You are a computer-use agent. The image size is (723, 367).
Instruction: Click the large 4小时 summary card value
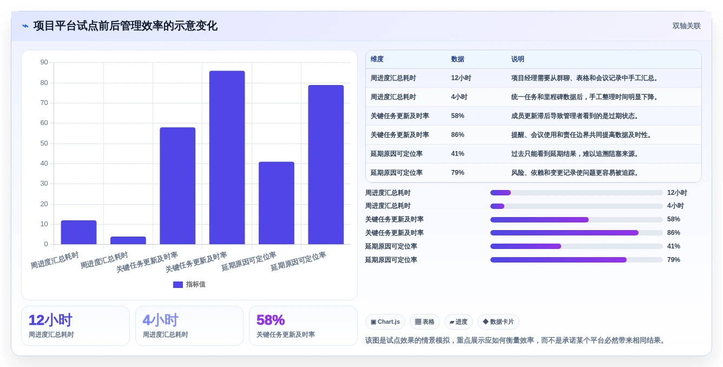tap(161, 320)
